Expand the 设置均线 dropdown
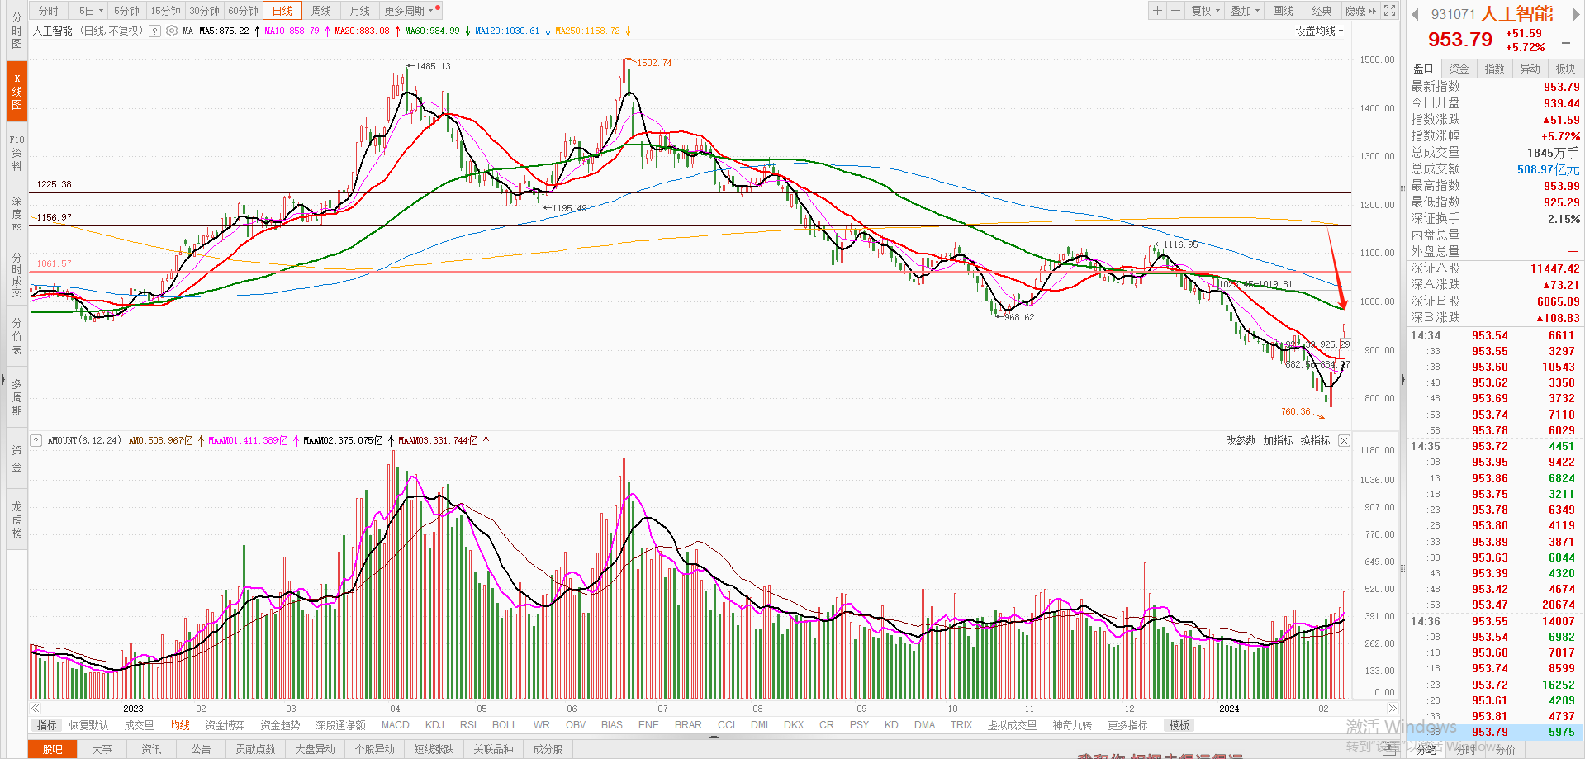The height and width of the screenshot is (759, 1585). click(x=1319, y=31)
